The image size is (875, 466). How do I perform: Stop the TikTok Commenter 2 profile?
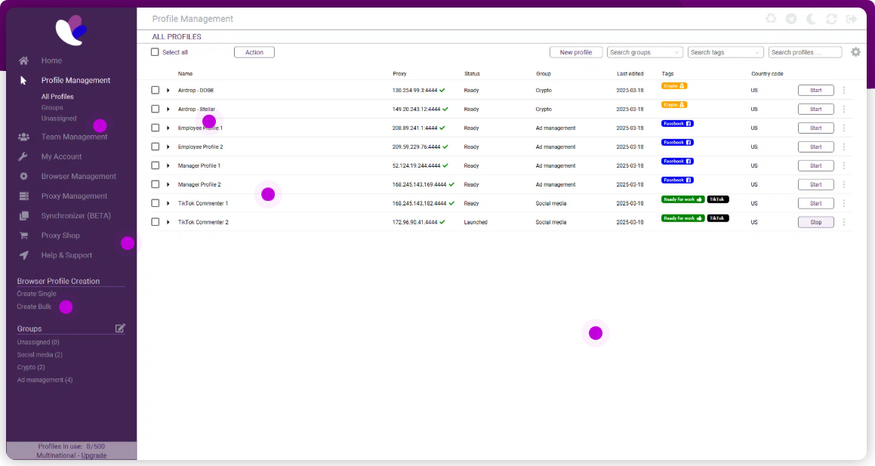click(x=816, y=222)
